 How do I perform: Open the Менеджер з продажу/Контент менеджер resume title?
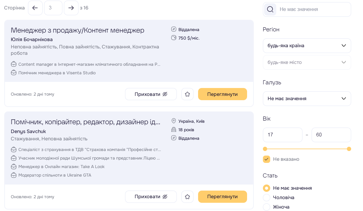click(x=77, y=30)
